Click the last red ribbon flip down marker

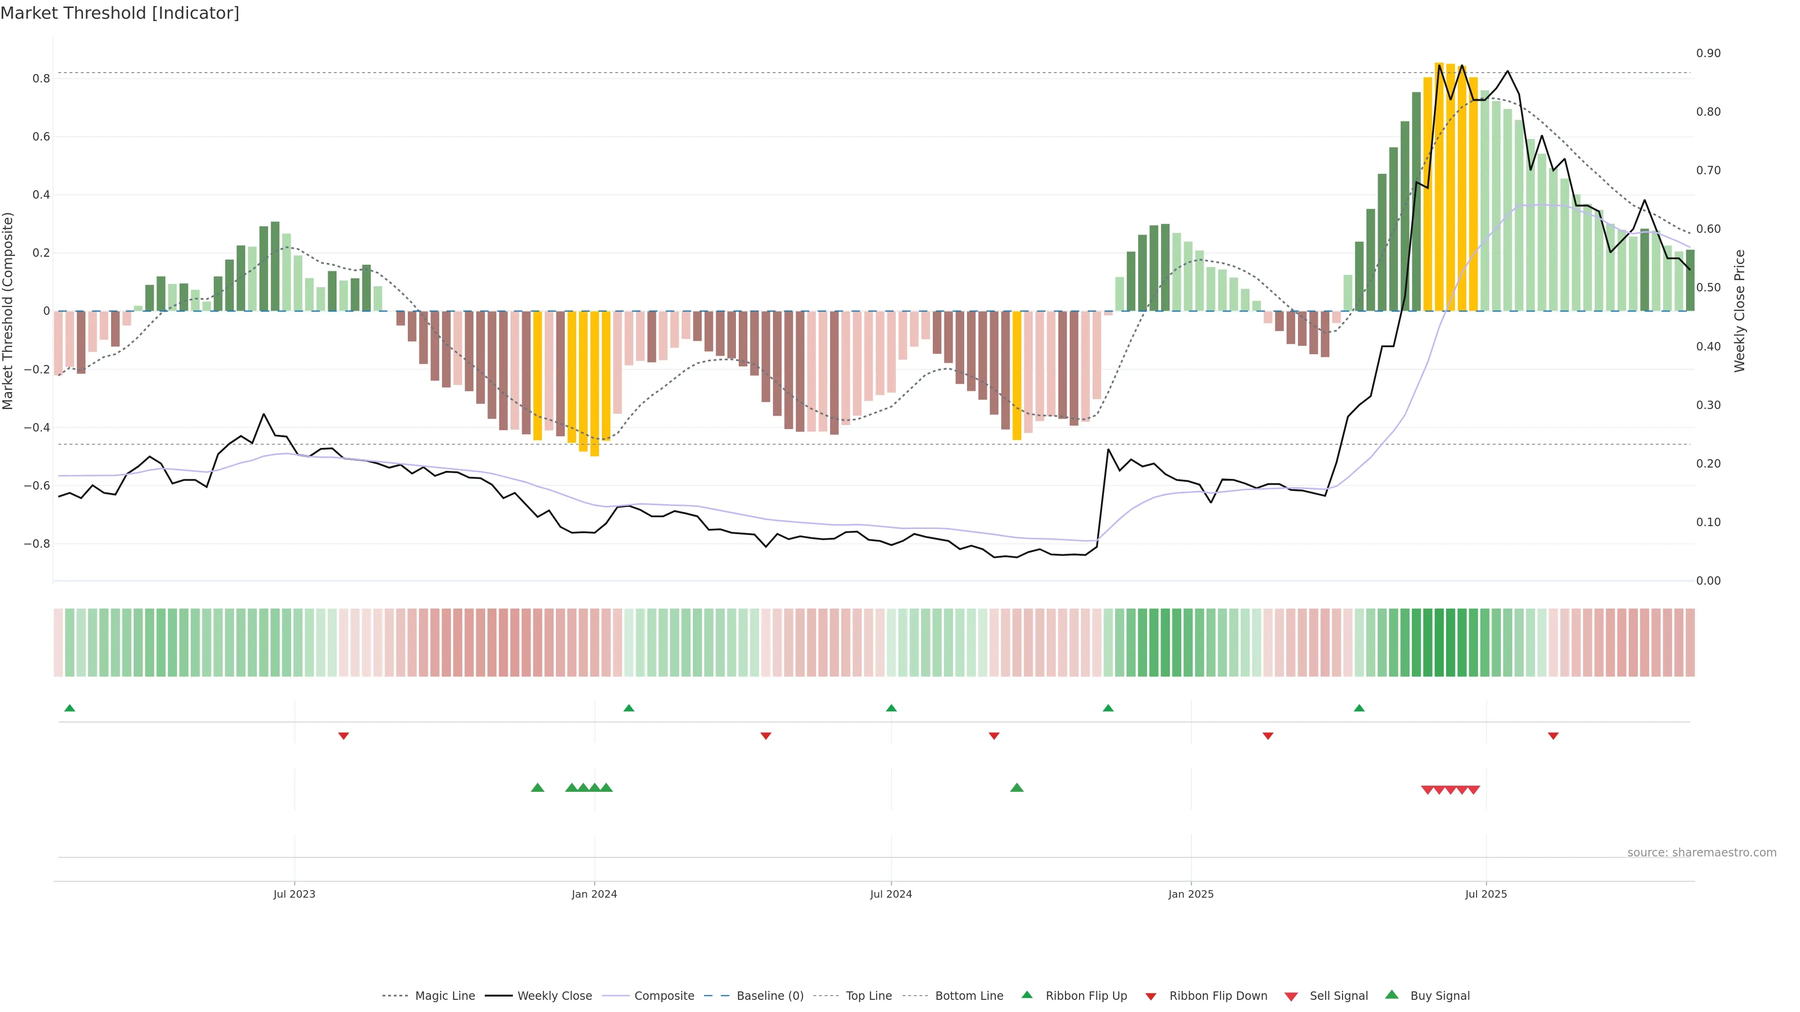click(x=1553, y=736)
